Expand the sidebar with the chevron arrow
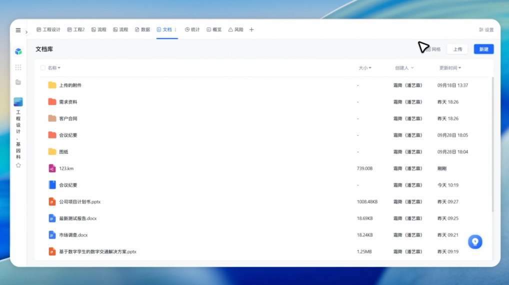Viewport: 509px width, 285px height. [x=26, y=32]
